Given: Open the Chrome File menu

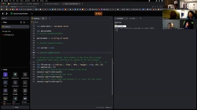Looking at the screenshot, I should point(10,1).
